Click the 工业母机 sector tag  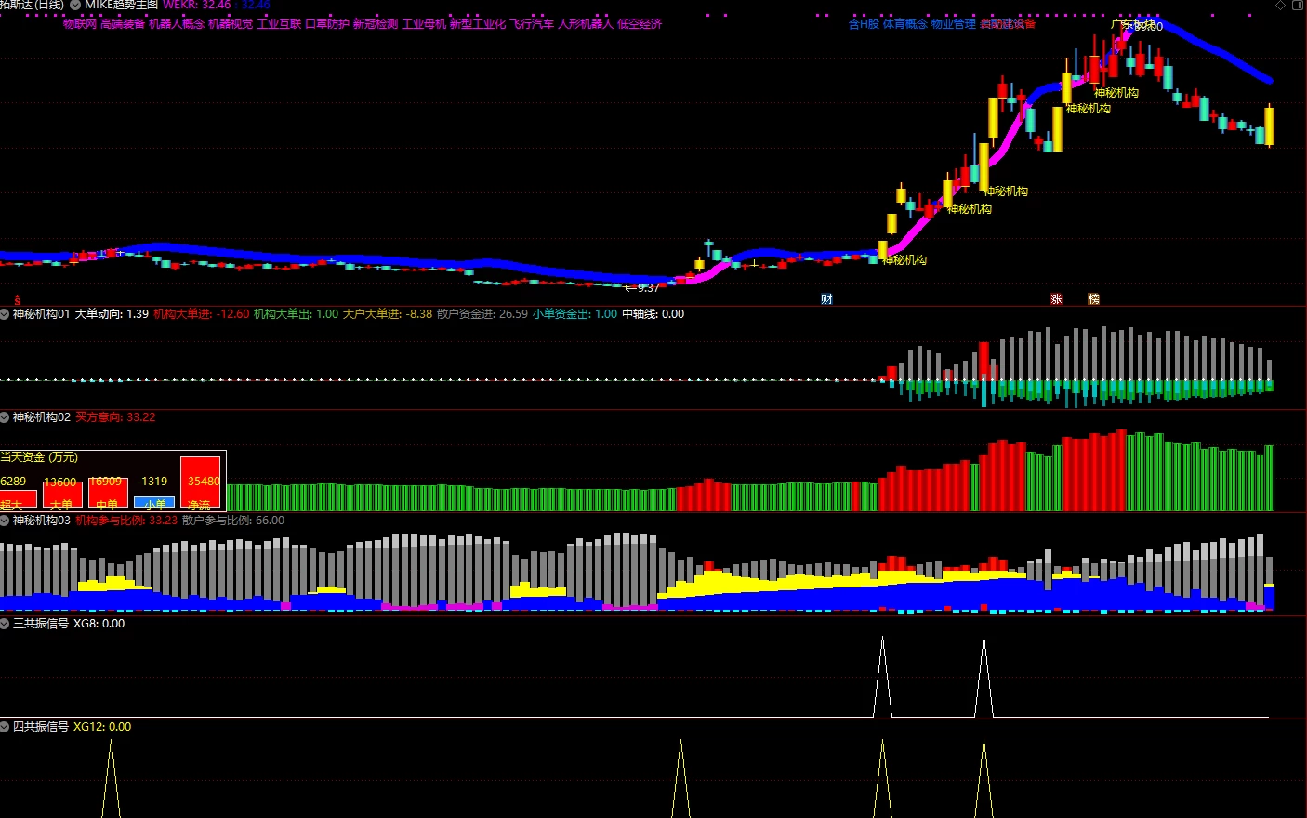pos(424,24)
